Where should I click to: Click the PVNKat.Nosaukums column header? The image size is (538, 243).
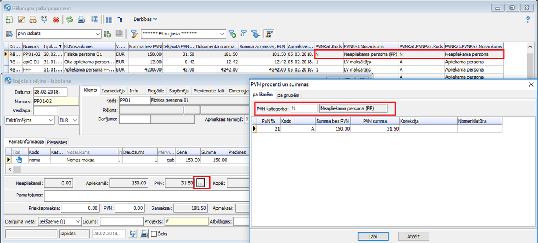[x=371, y=46]
